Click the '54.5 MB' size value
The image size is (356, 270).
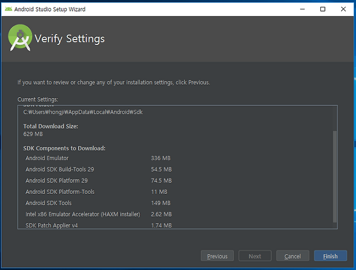click(x=161, y=170)
